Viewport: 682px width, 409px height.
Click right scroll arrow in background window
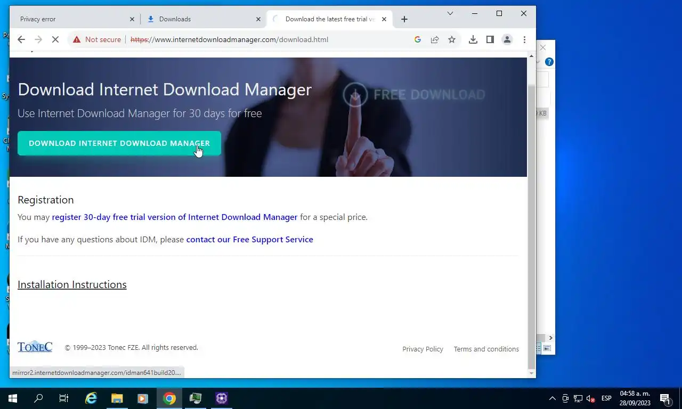pos(550,338)
